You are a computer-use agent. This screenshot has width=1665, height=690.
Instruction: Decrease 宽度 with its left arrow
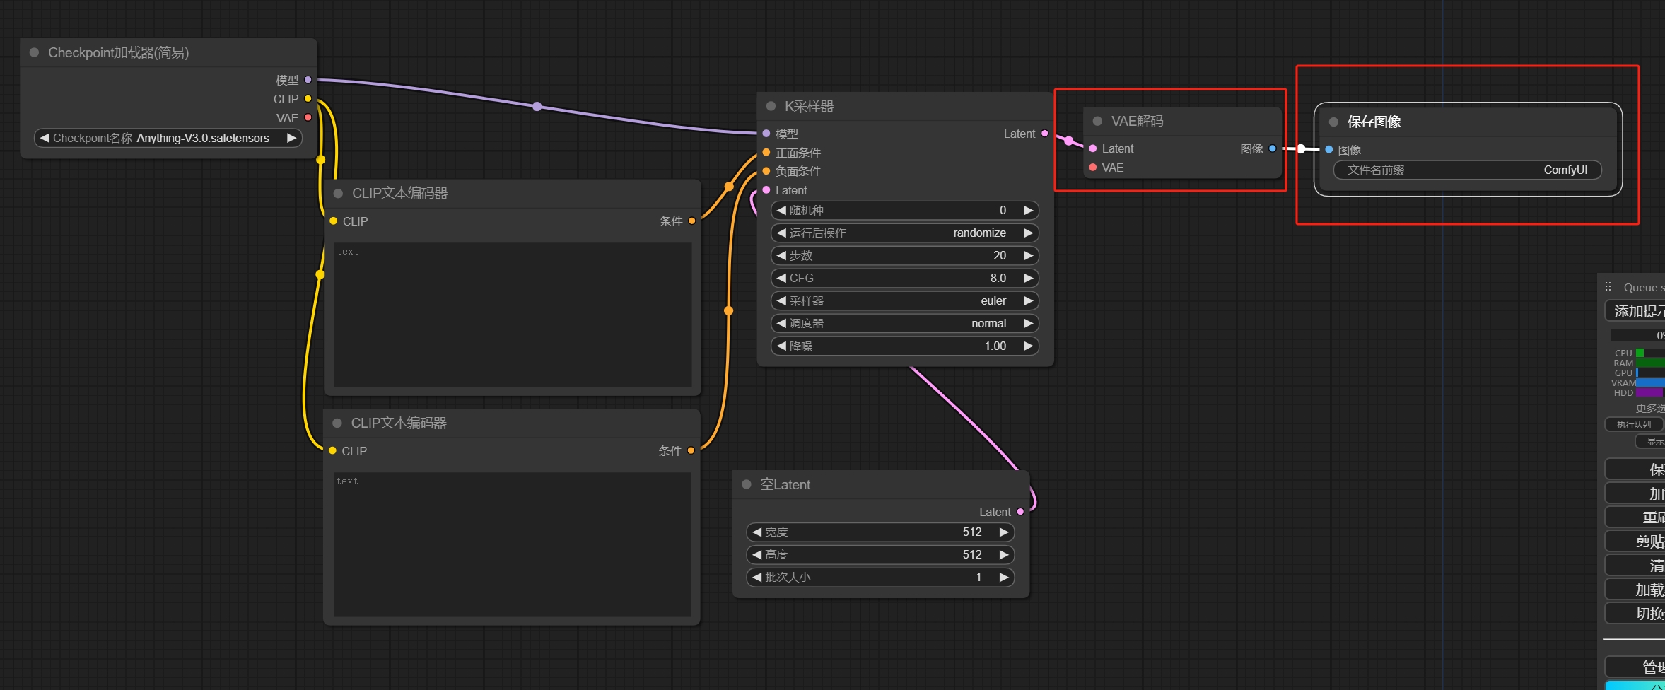pos(756,532)
